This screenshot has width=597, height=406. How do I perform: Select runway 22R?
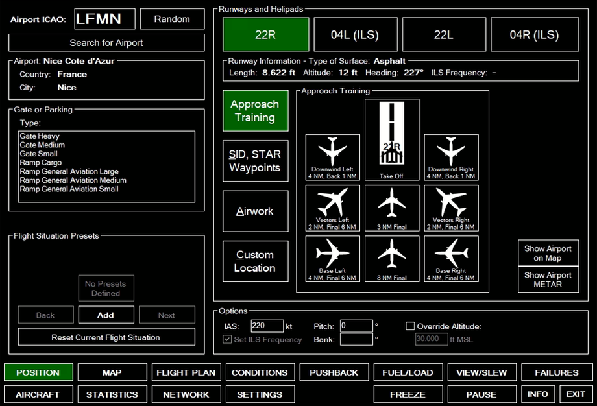point(266,34)
